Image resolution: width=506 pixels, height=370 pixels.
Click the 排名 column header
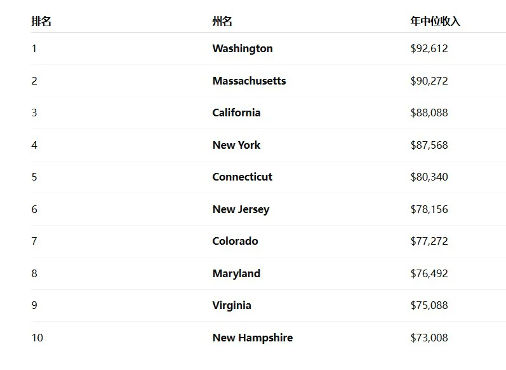pos(41,22)
